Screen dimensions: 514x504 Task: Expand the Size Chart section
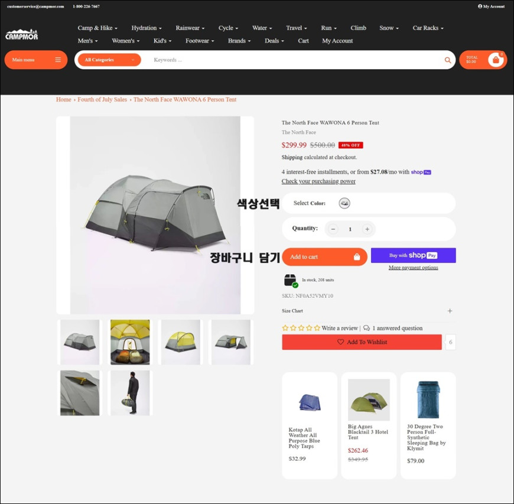pos(369,311)
